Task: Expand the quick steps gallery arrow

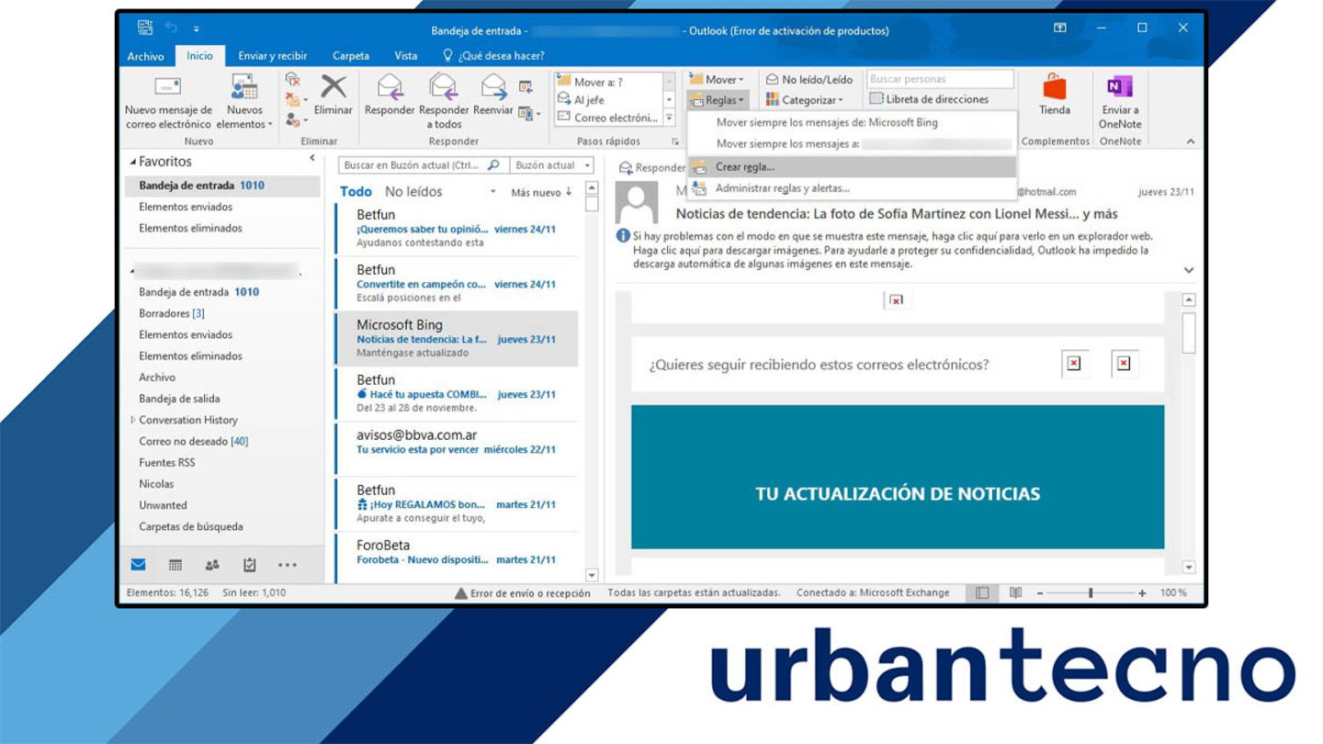Action: point(669,118)
